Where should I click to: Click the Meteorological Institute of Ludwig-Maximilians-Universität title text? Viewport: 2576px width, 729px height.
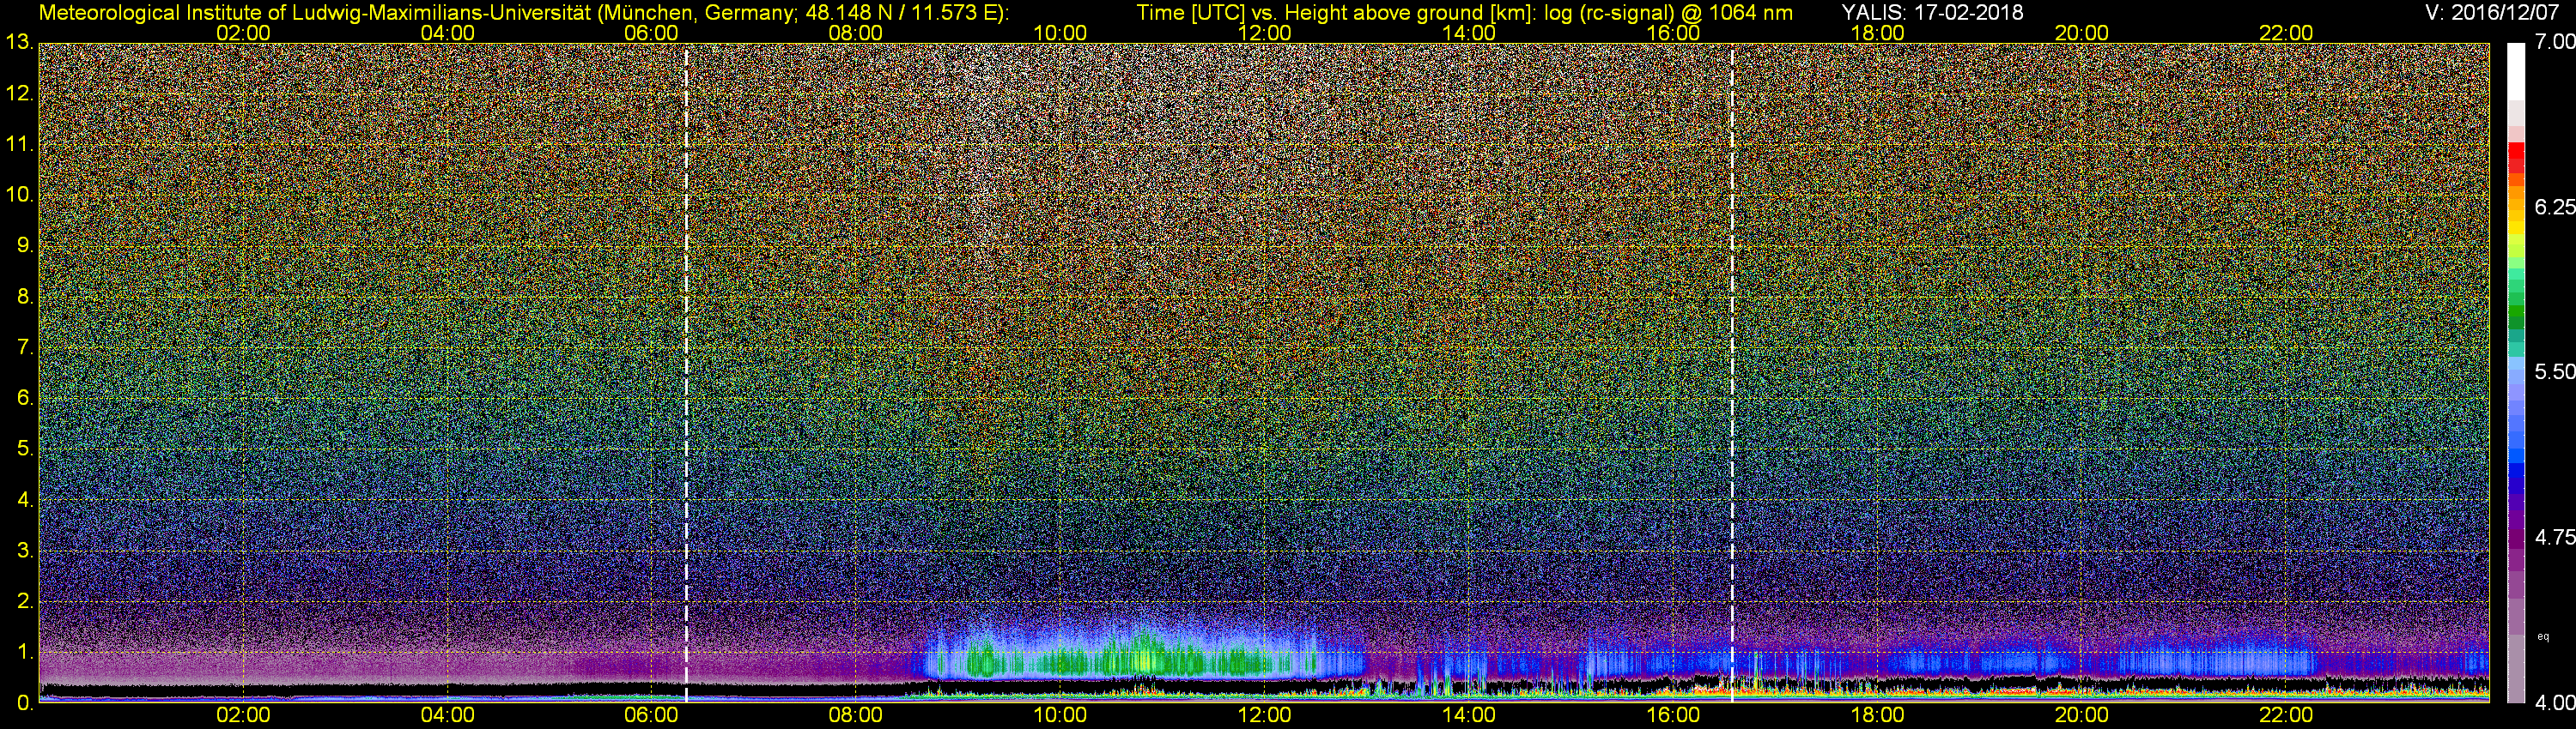[523, 13]
